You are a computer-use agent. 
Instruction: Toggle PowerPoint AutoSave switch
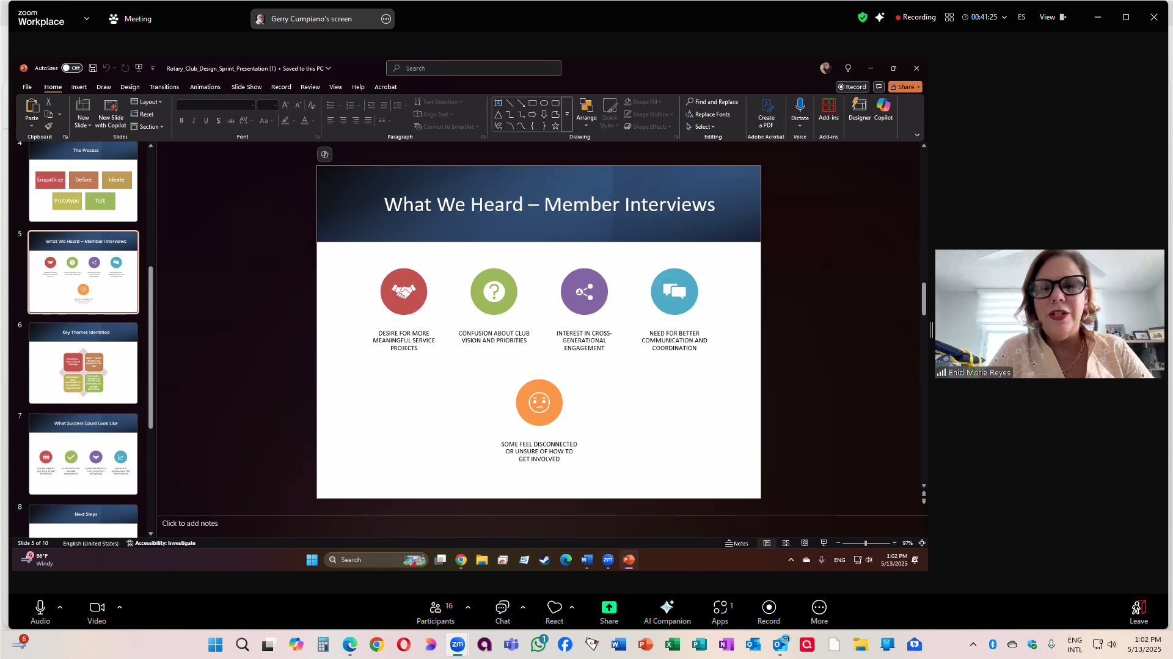pos(72,68)
